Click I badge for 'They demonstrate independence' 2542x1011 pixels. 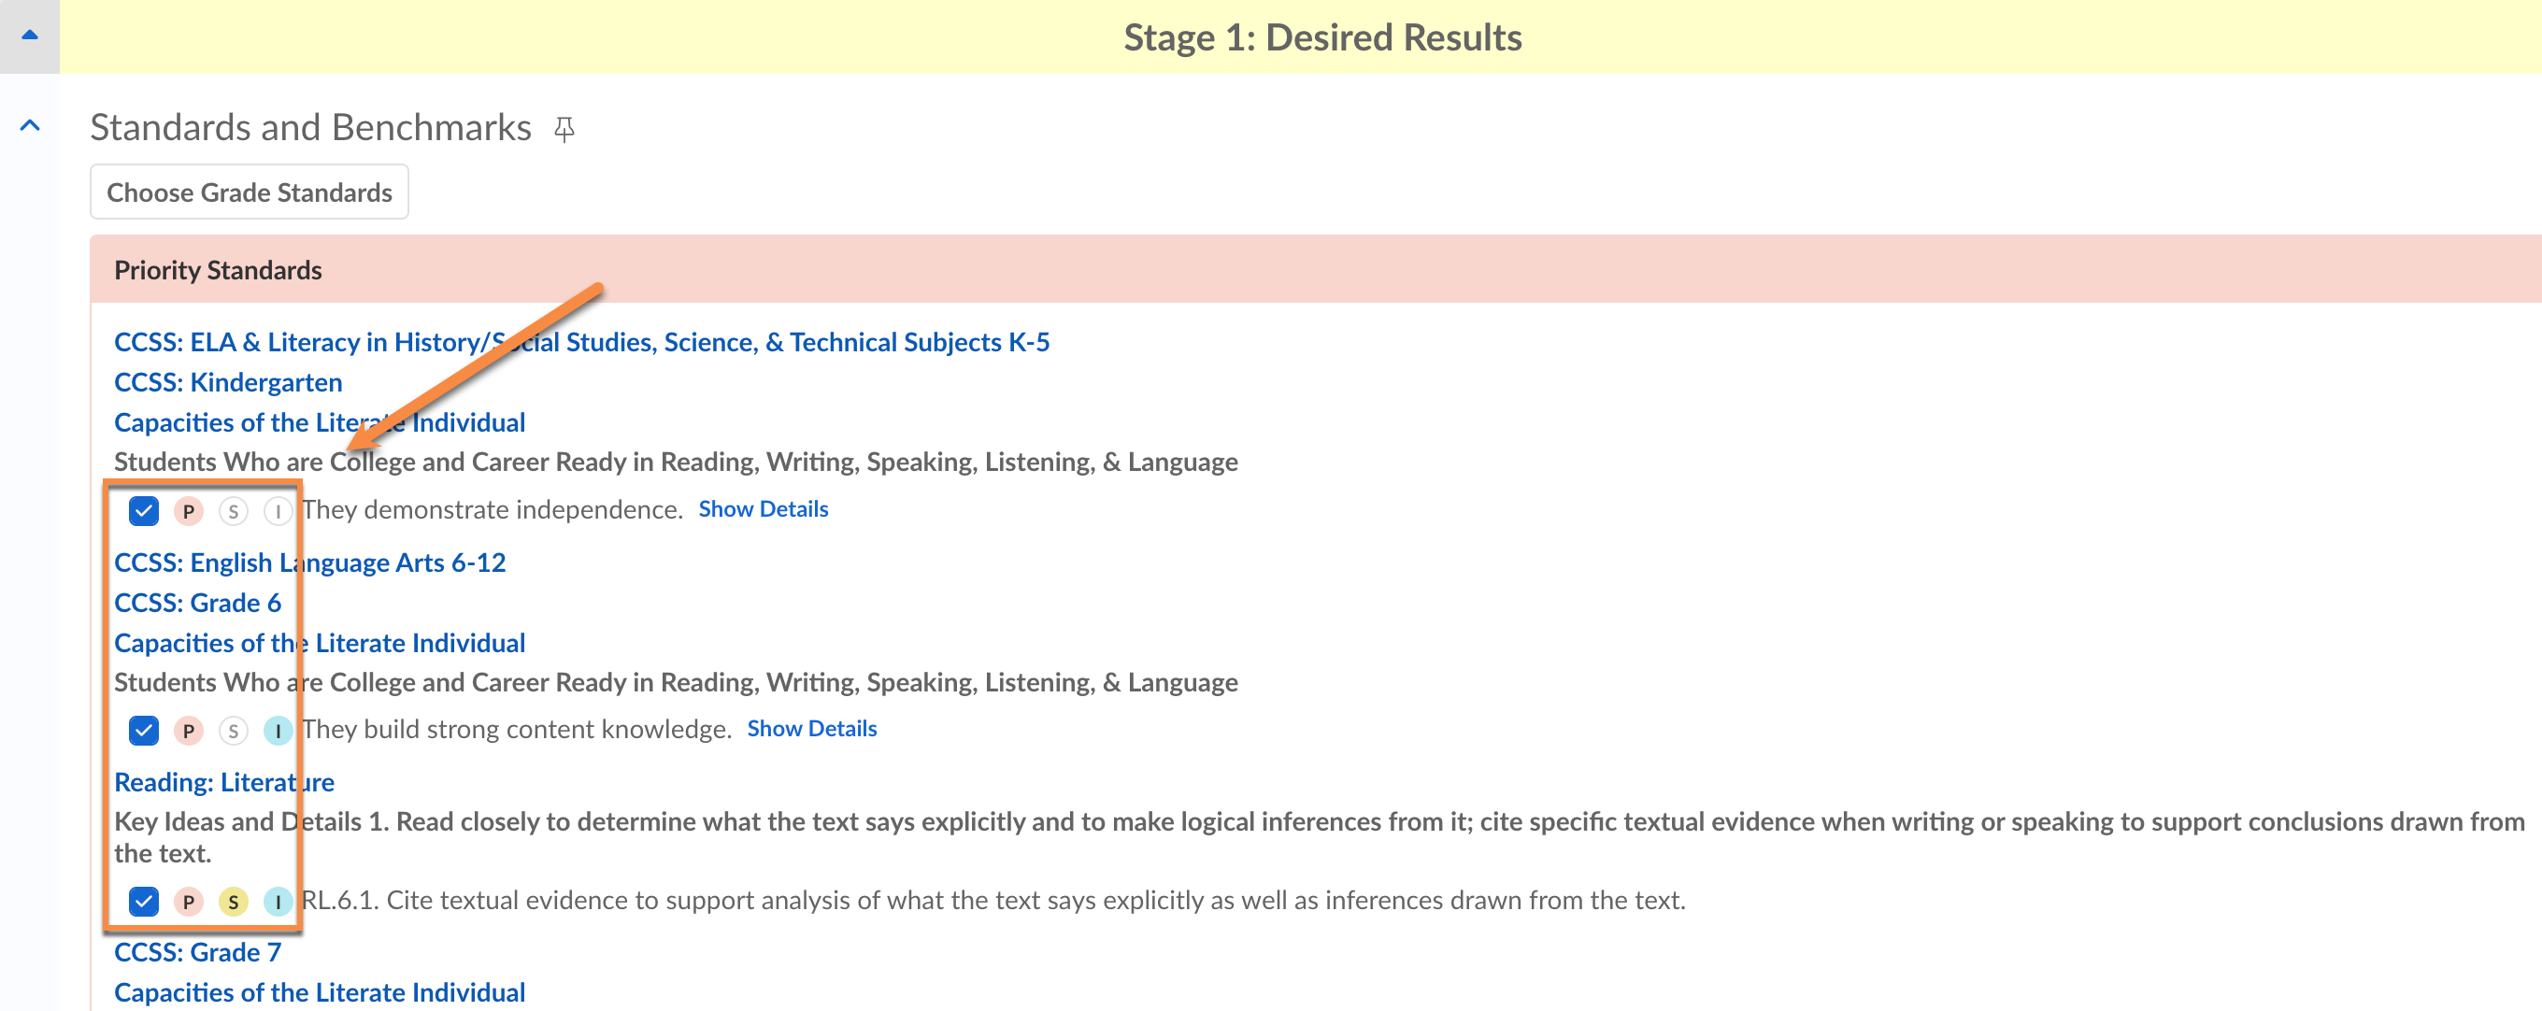coord(278,511)
